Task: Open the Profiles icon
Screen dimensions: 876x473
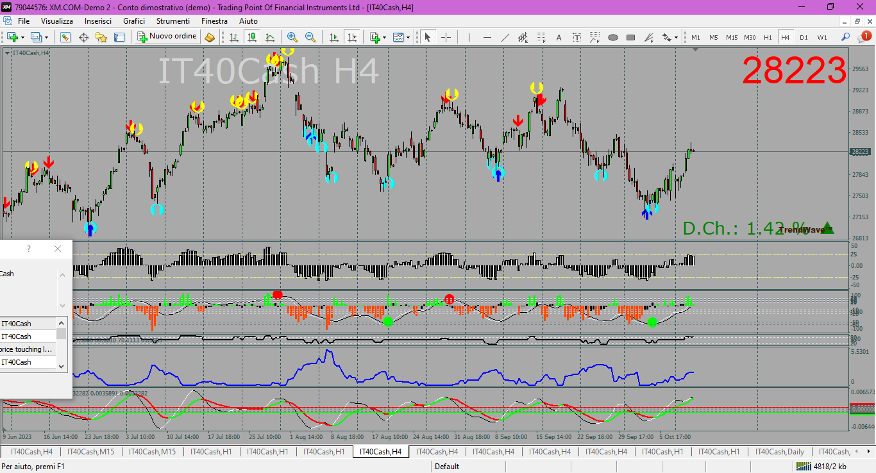Action: 36,37
